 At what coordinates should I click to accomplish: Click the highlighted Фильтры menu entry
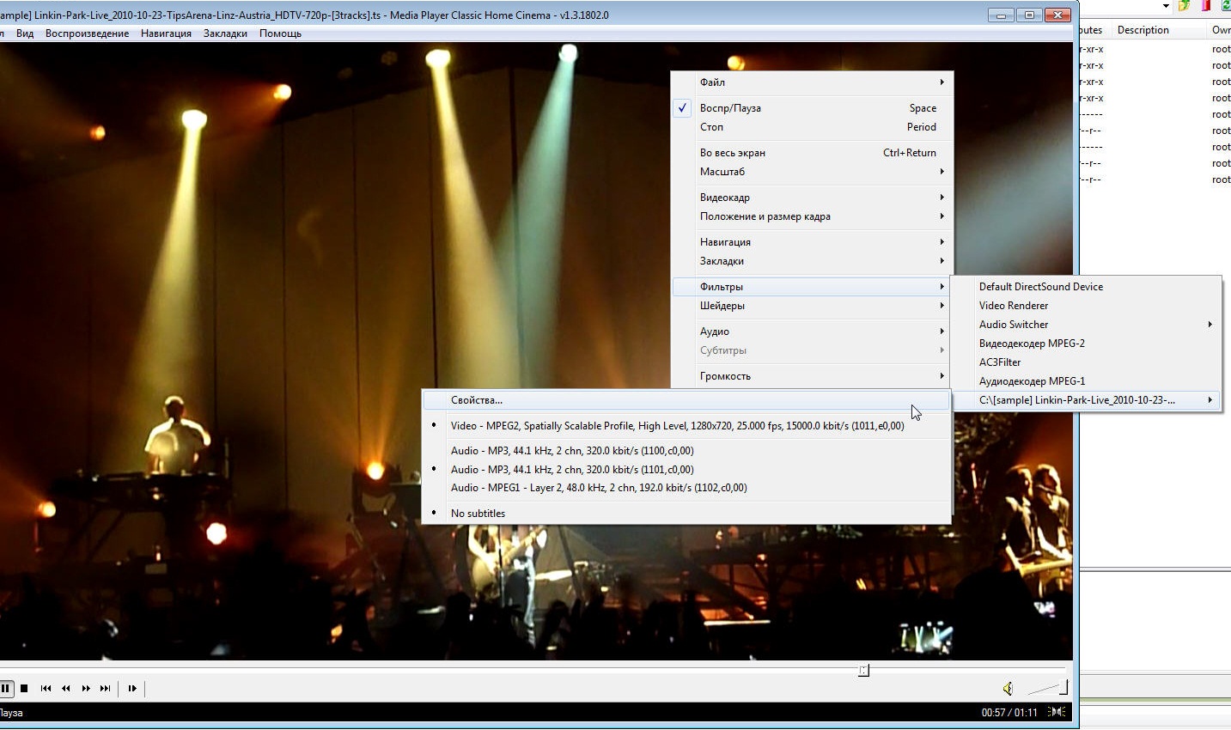point(812,287)
